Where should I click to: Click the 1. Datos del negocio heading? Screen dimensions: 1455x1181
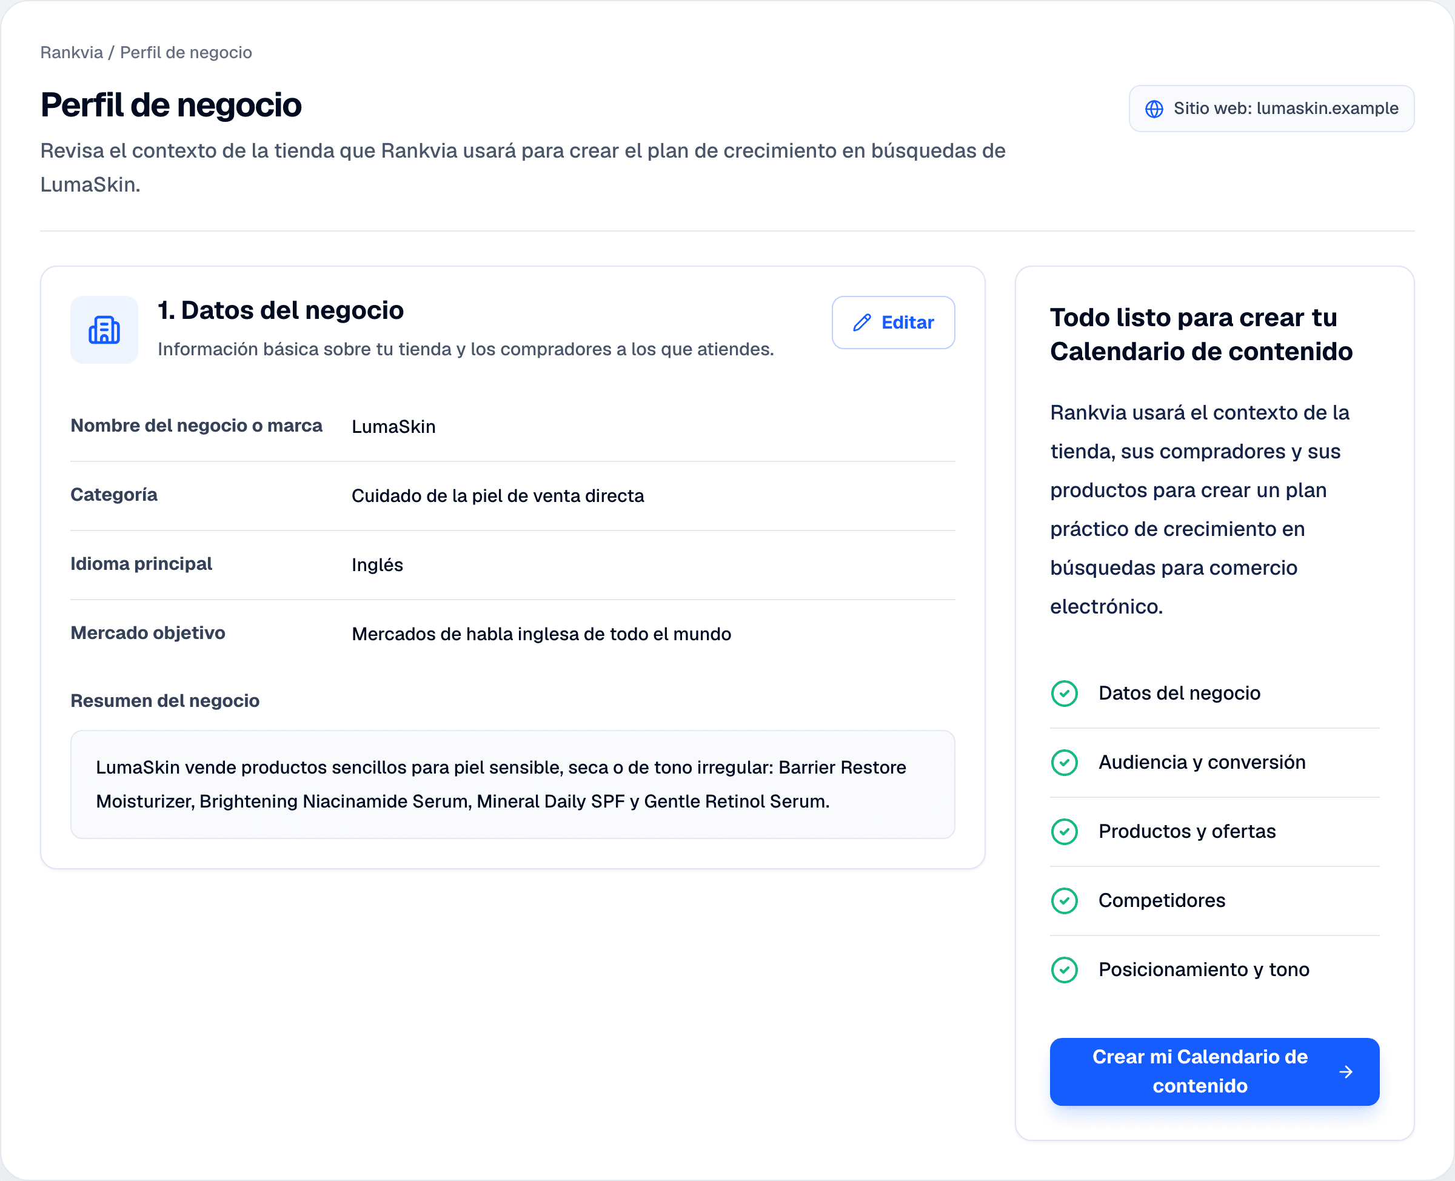click(x=281, y=310)
